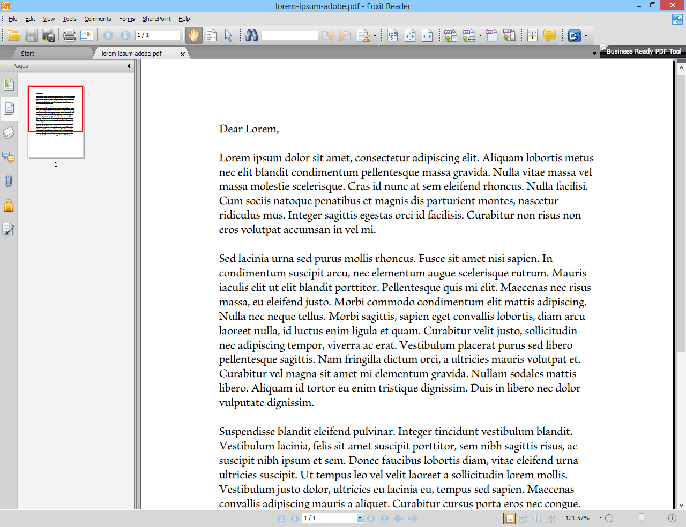Switch to the Start tab
This screenshot has height=527, width=686.
(x=27, y=54)
